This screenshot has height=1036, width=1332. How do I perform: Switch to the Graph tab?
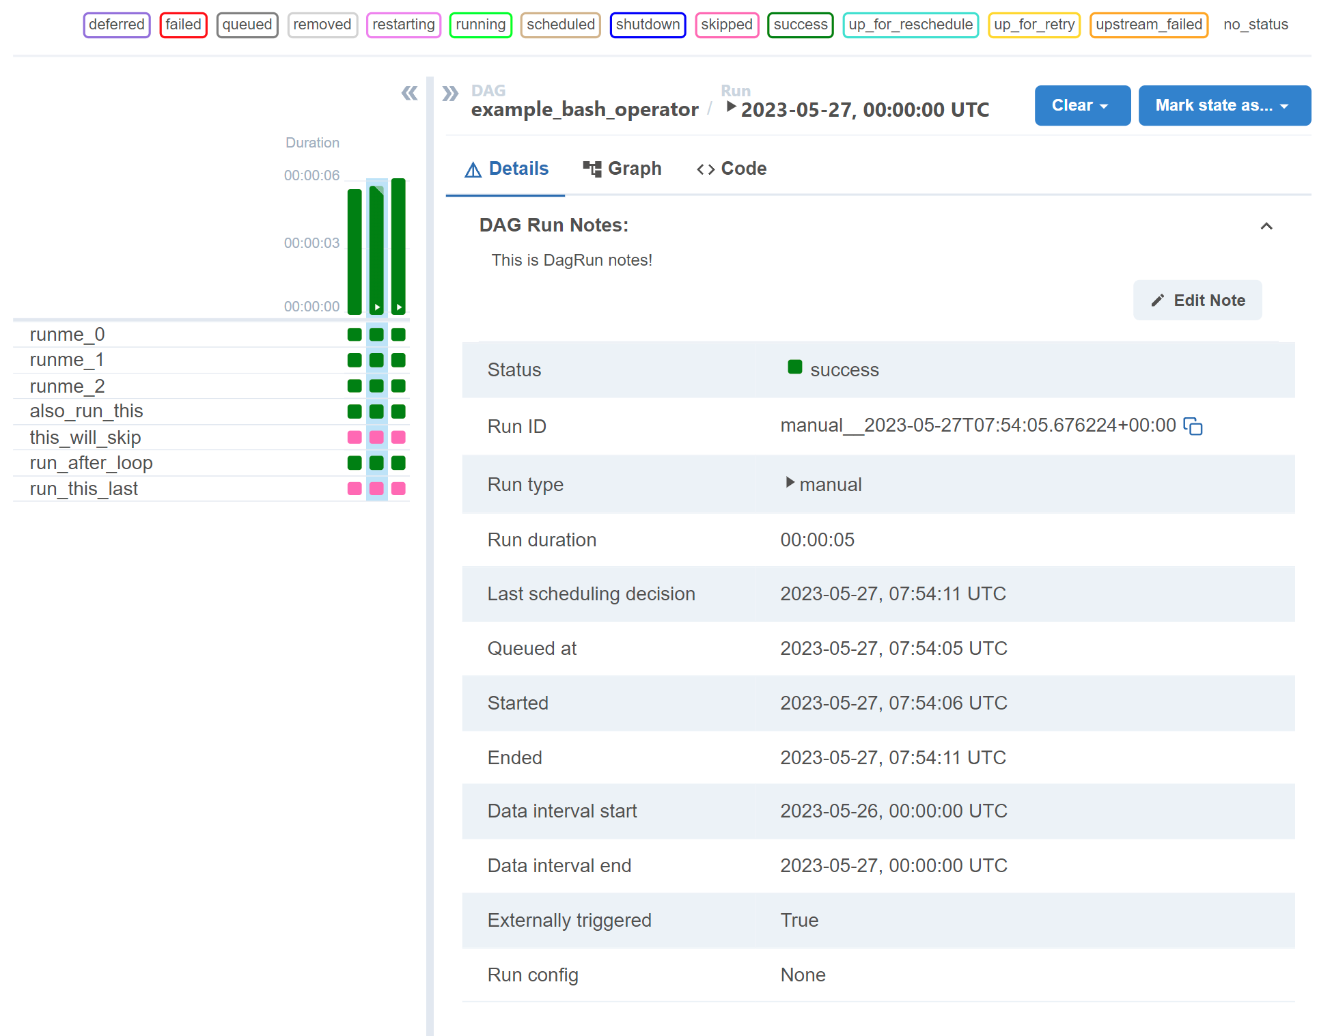coord(624,167)
